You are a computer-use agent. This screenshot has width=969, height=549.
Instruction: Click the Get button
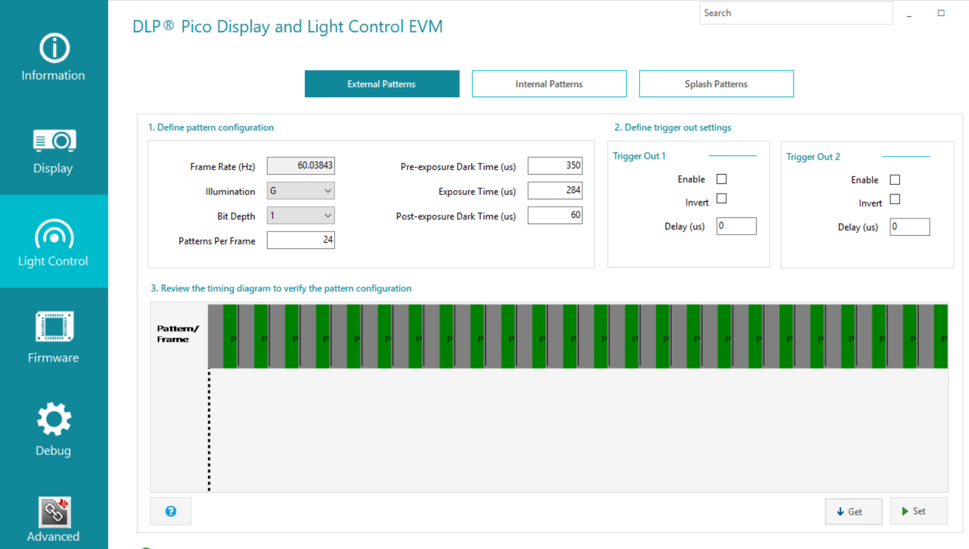click(854, 511)
